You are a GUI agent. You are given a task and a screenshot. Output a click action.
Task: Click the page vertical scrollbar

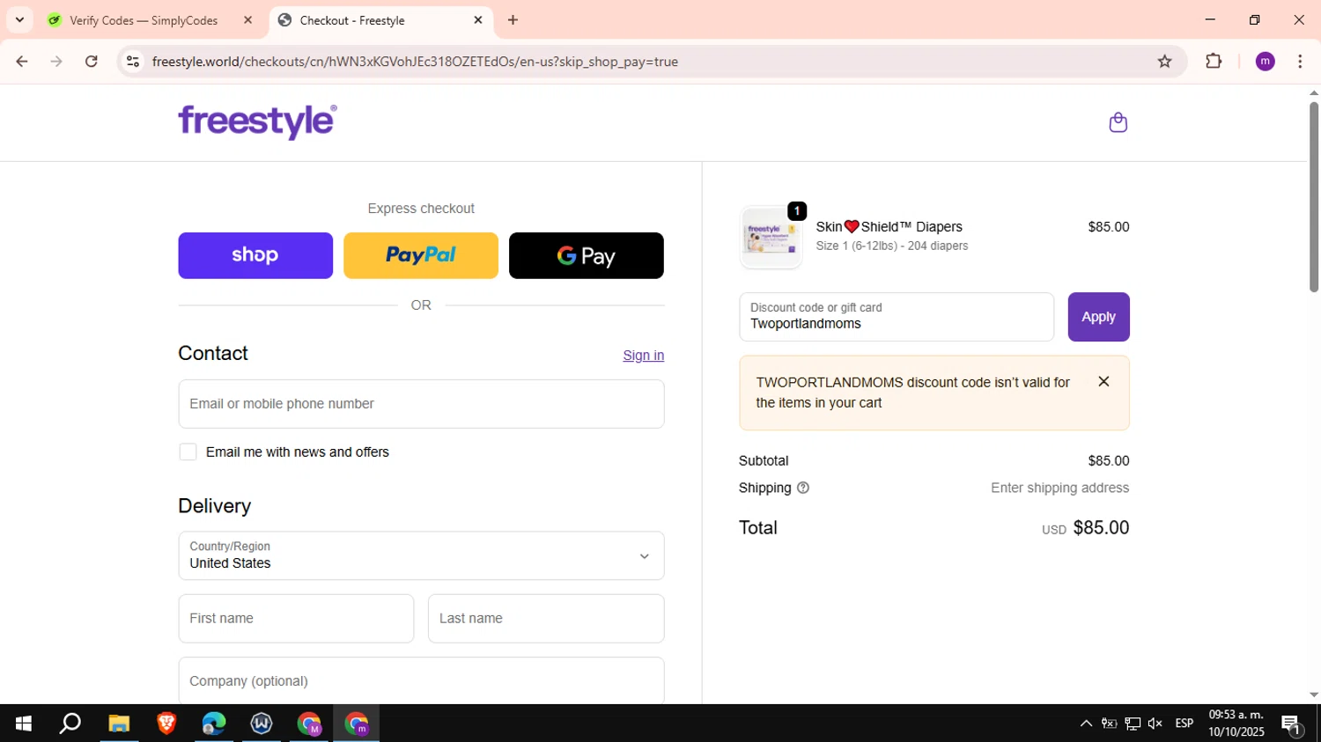(1313, 197)
